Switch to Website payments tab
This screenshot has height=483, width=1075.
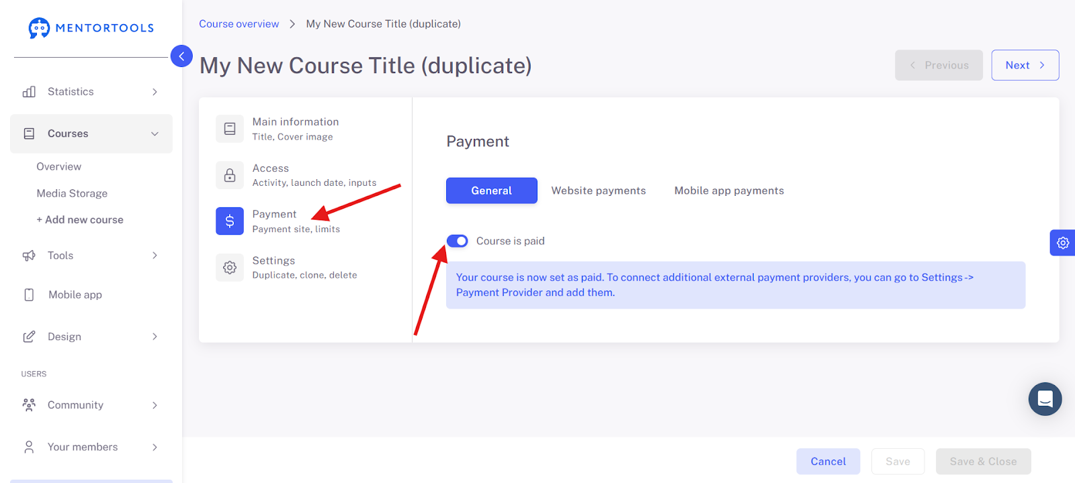pyautogui.click(x=599, y=191)
